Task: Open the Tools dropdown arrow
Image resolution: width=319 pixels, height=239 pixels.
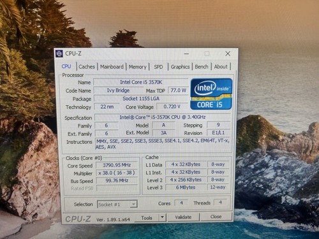Action: click(x=162, y=217)
